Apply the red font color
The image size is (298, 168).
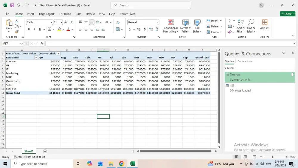68,29
